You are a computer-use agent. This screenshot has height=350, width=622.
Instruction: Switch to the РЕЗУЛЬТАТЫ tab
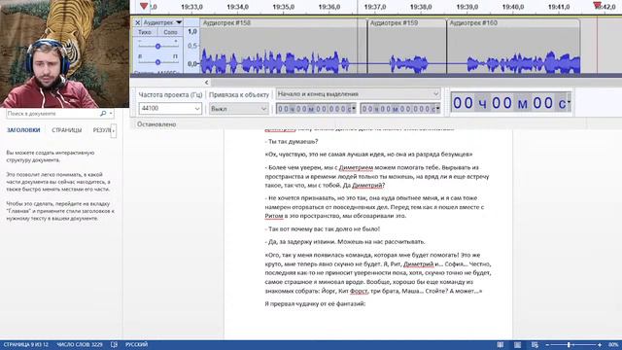(x=101, y=130)
